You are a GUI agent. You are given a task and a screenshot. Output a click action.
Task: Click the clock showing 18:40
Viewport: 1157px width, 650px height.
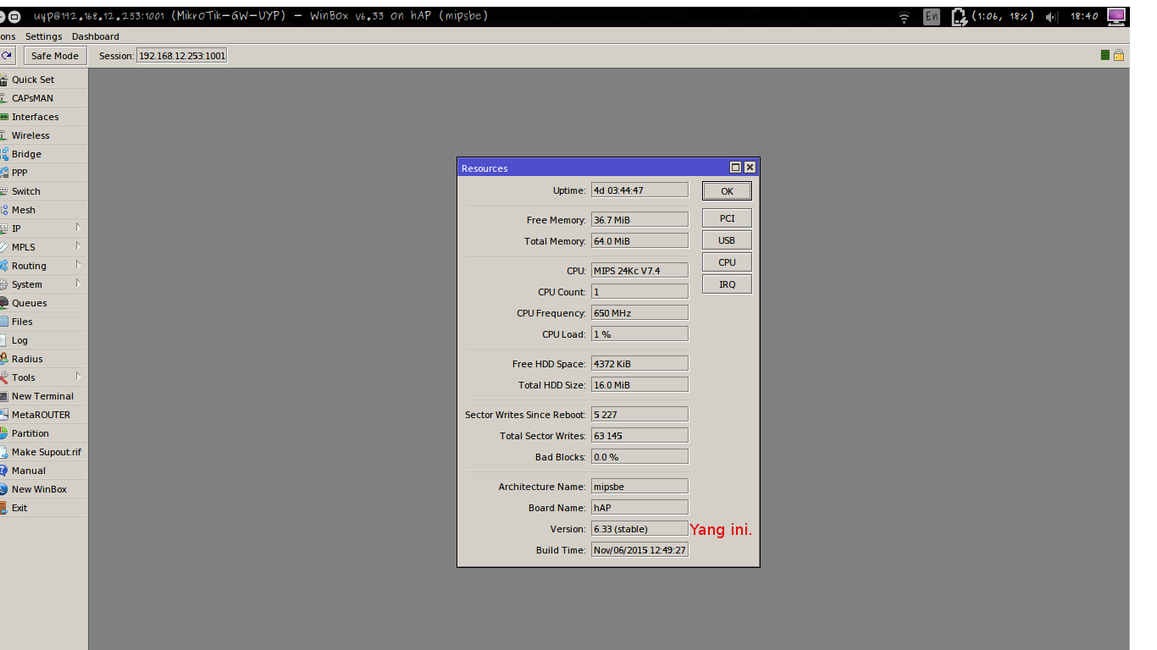[x=1084, y=16]
